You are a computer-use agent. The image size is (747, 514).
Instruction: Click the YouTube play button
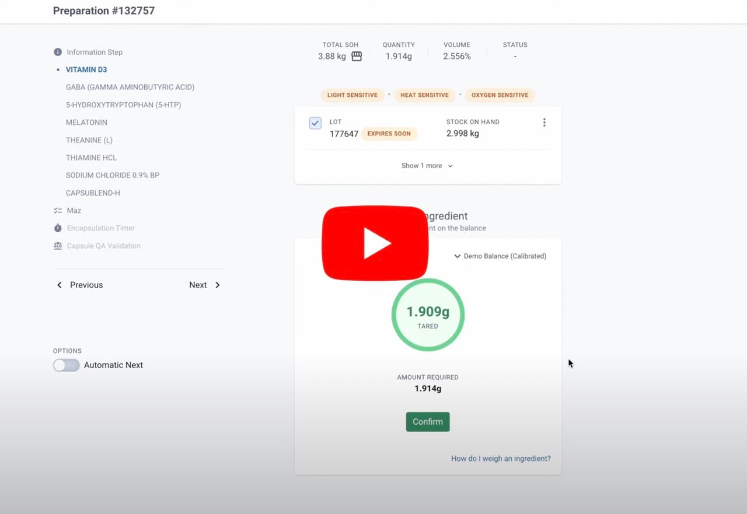375,243
